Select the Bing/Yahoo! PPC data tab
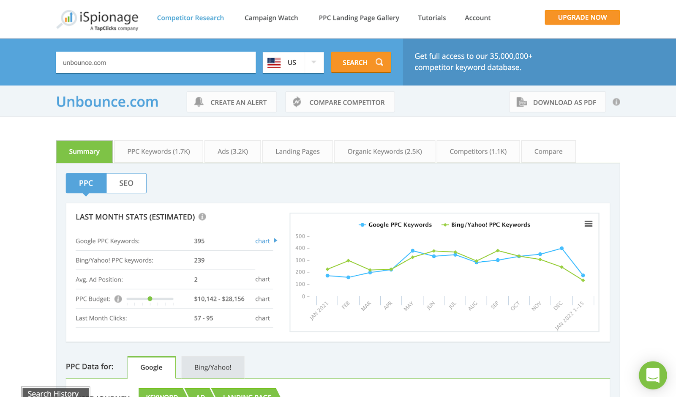Image resolution: width=676 pixels, height=397 pixels. click(213, 367)
